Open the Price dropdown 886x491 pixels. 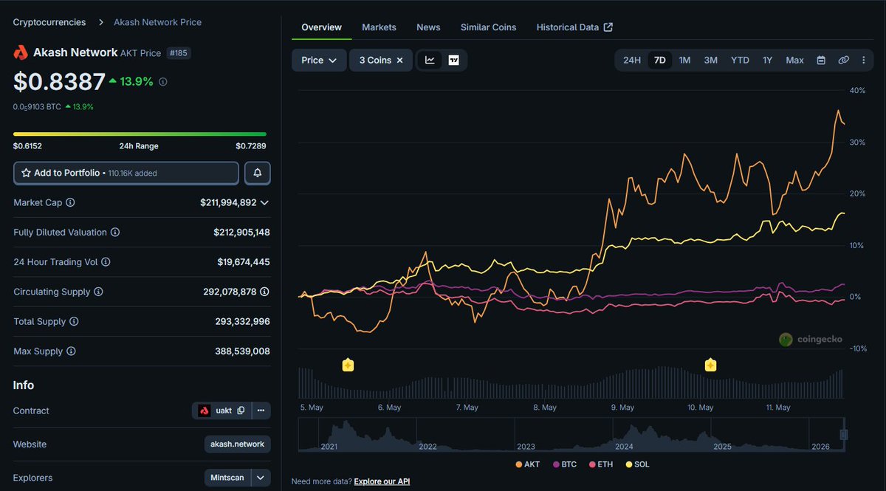[319, 61]
